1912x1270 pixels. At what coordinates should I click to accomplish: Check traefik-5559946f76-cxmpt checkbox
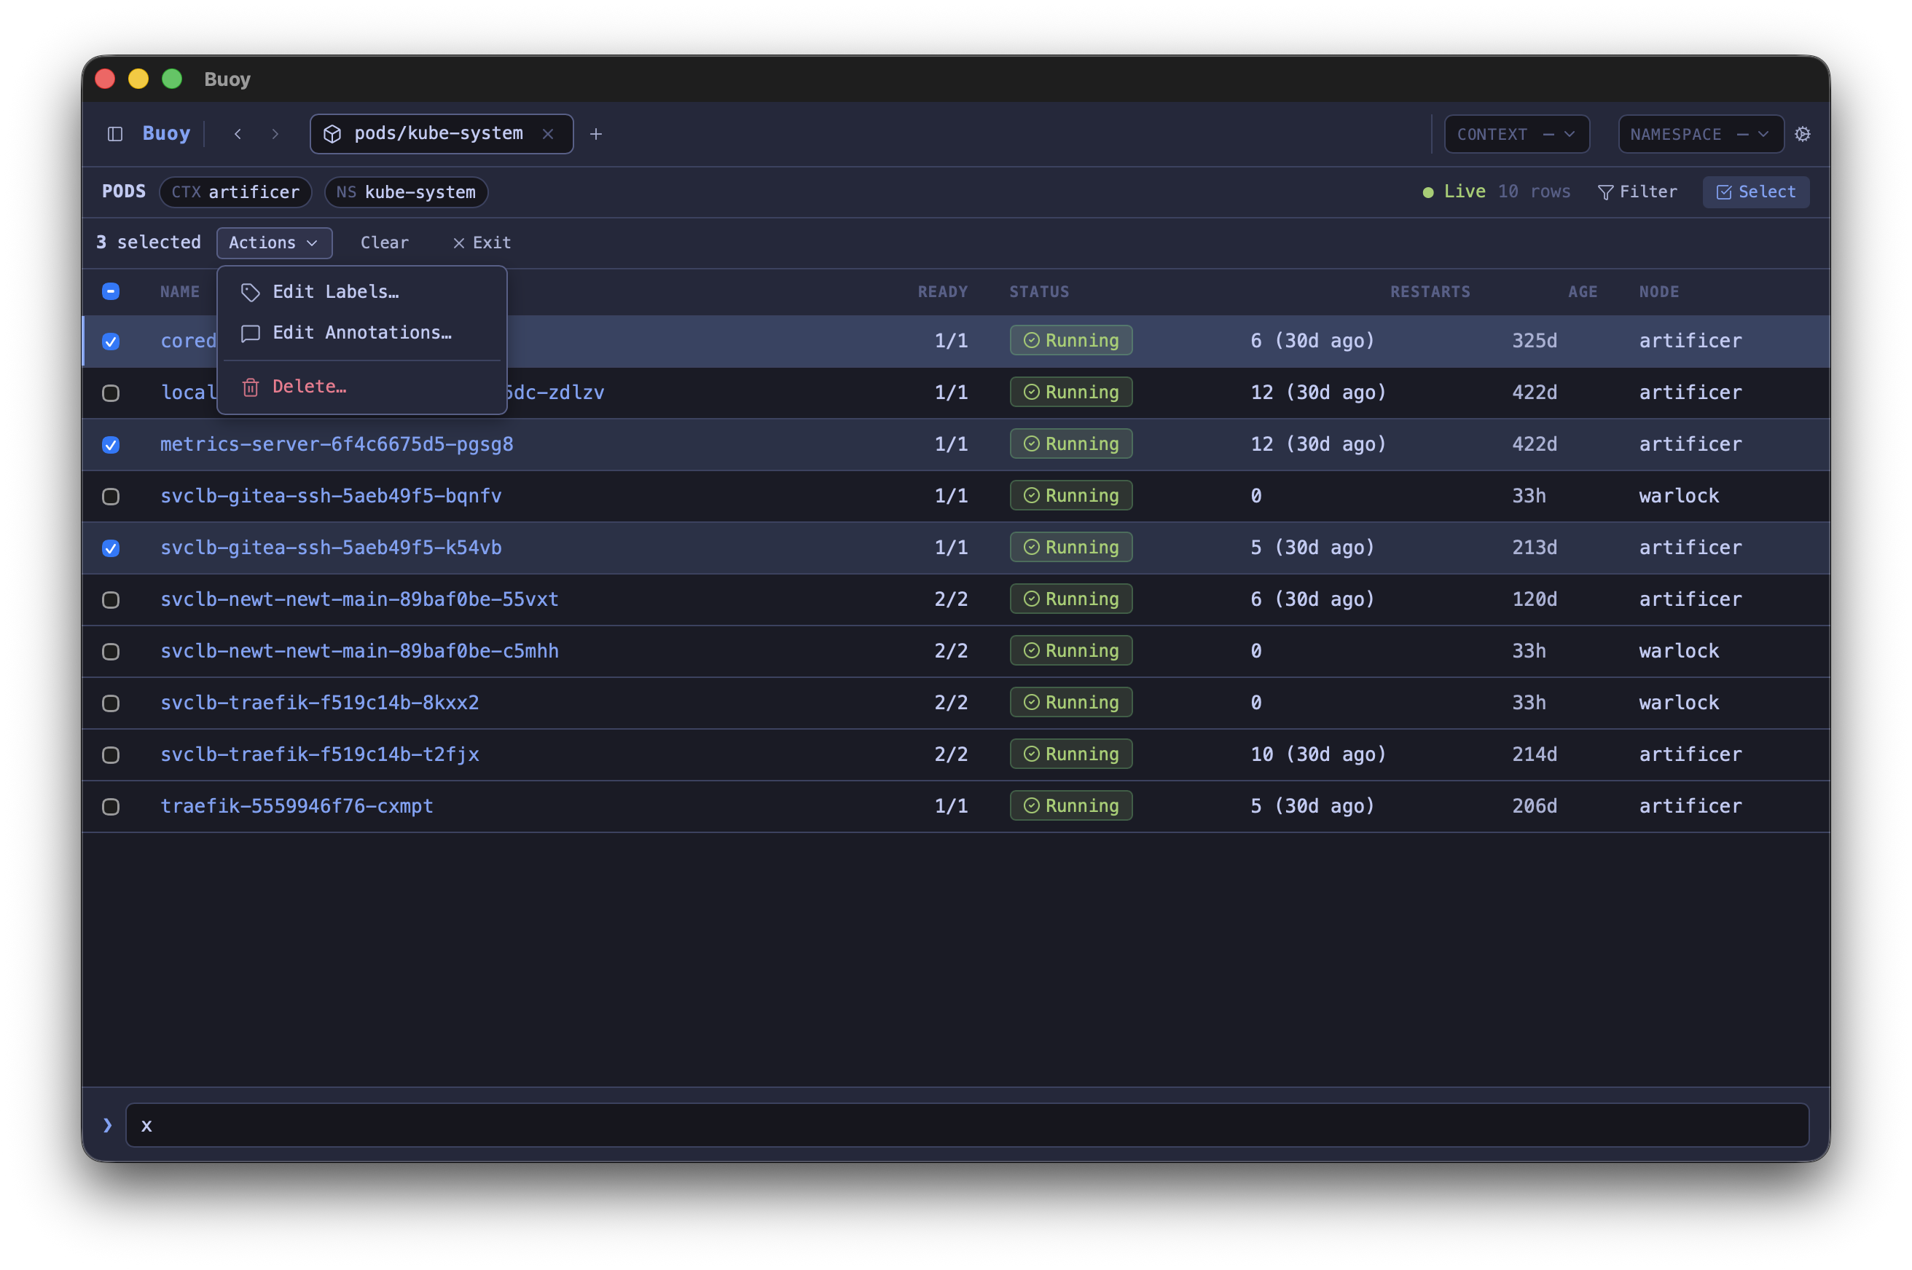pyautogui.click(x=111, y=807)
